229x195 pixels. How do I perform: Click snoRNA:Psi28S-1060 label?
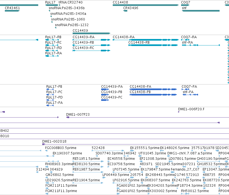68,19
